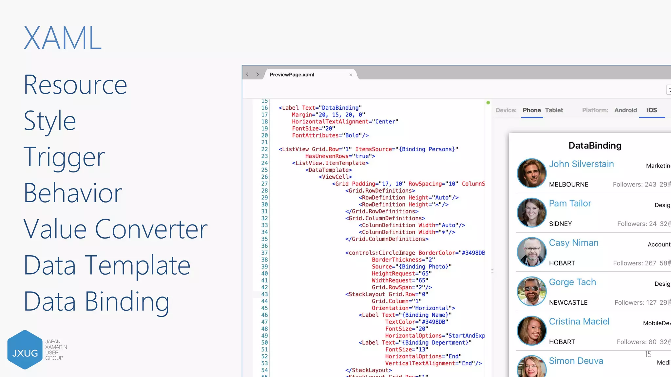Click line number 43 in gutter
This screenshot has width=671, height=377.
(264, 294)
